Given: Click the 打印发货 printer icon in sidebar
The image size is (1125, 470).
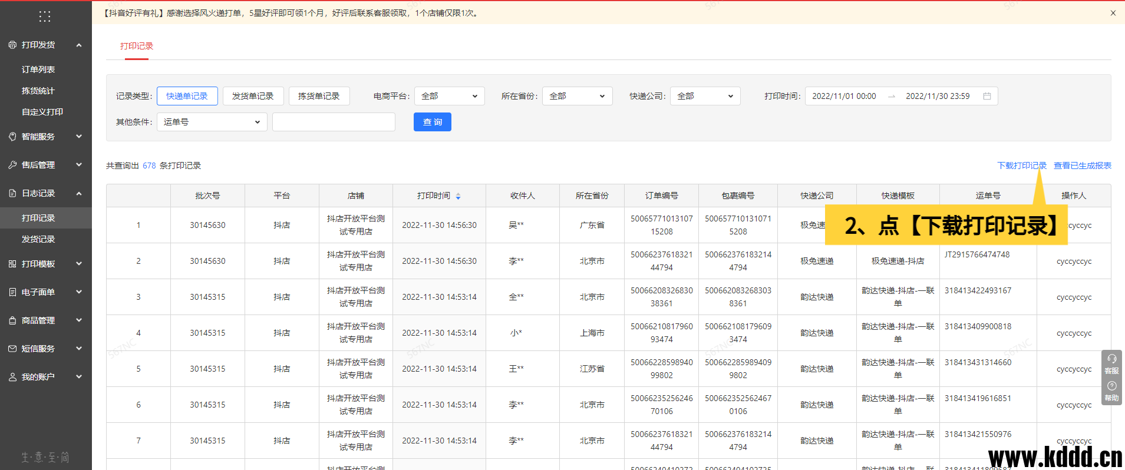Looking at the screenshot, I should (x=12, y=45).
